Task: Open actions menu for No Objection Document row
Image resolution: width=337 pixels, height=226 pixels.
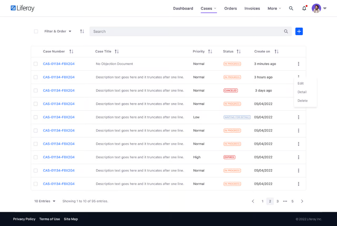Action: [299, 64]
